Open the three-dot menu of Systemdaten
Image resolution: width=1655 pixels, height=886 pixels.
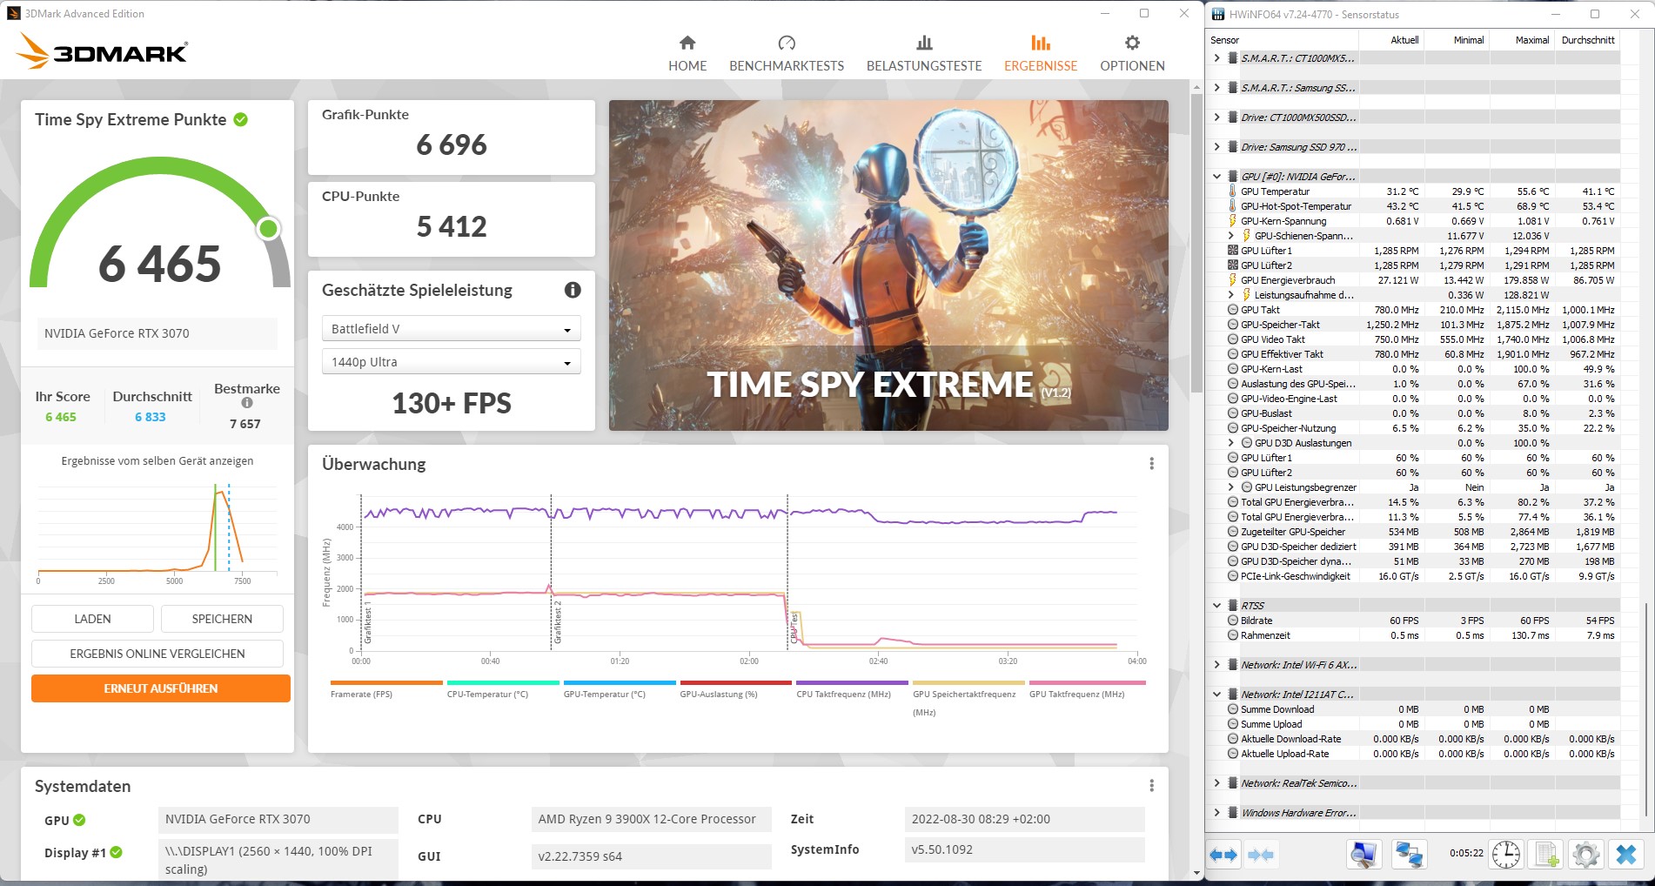pyautogui.click(x=1151, y=786)
